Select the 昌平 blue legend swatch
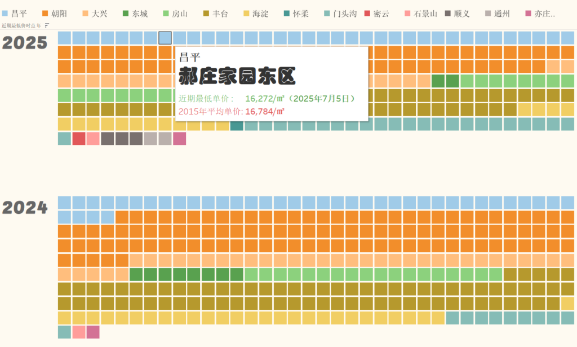 [x=5, y=14]
